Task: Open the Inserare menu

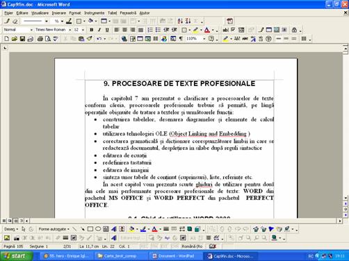Action: [59, 13]
